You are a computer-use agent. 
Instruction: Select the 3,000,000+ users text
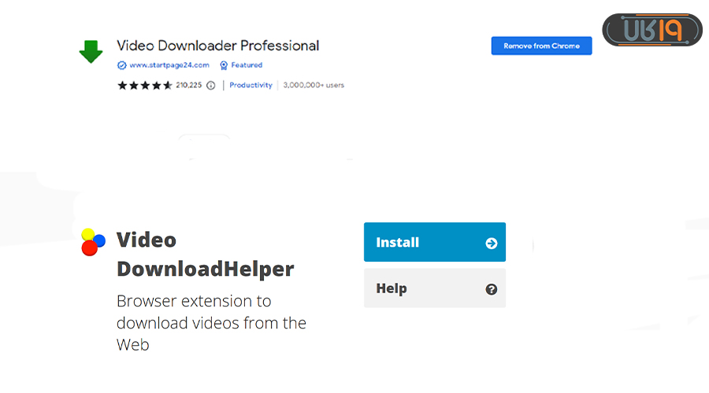(x=314, y=85)
